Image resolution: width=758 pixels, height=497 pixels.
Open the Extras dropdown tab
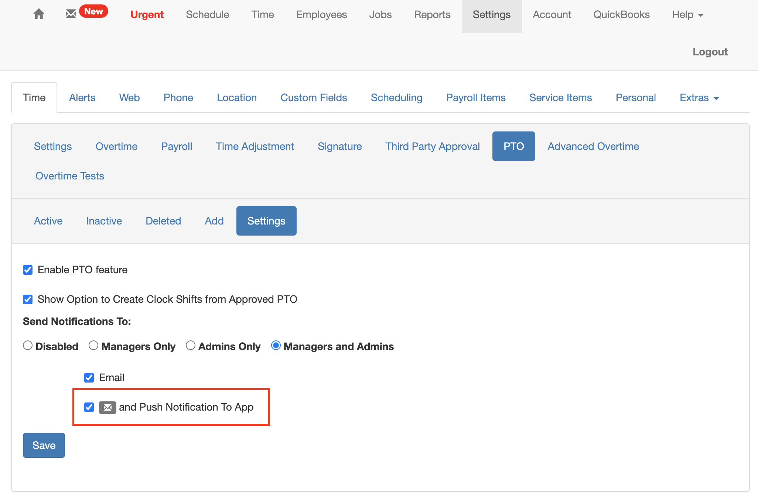(699, 98)
